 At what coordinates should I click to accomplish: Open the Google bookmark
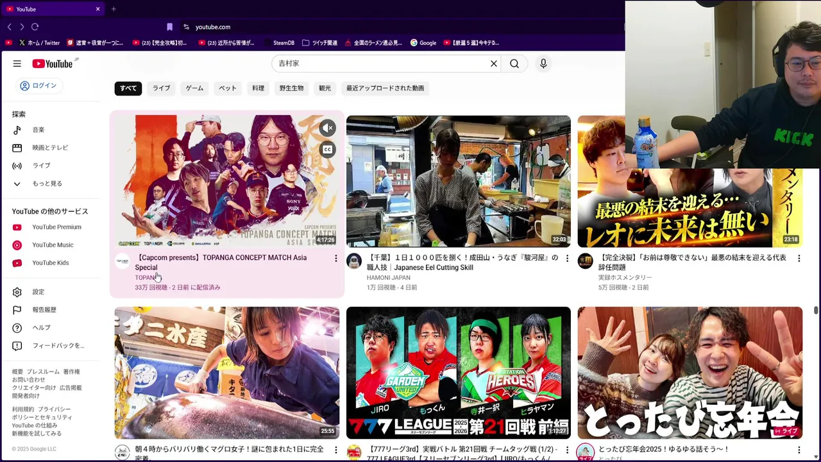click(423, 43)
